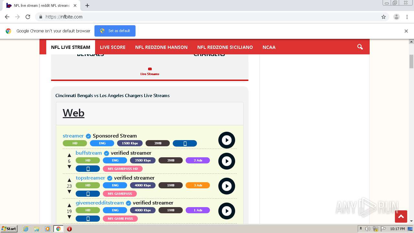The image size is (414, 233).
Task: Click the mobile icon badge for givemeredditstream
Action: (x=88, y=219)
